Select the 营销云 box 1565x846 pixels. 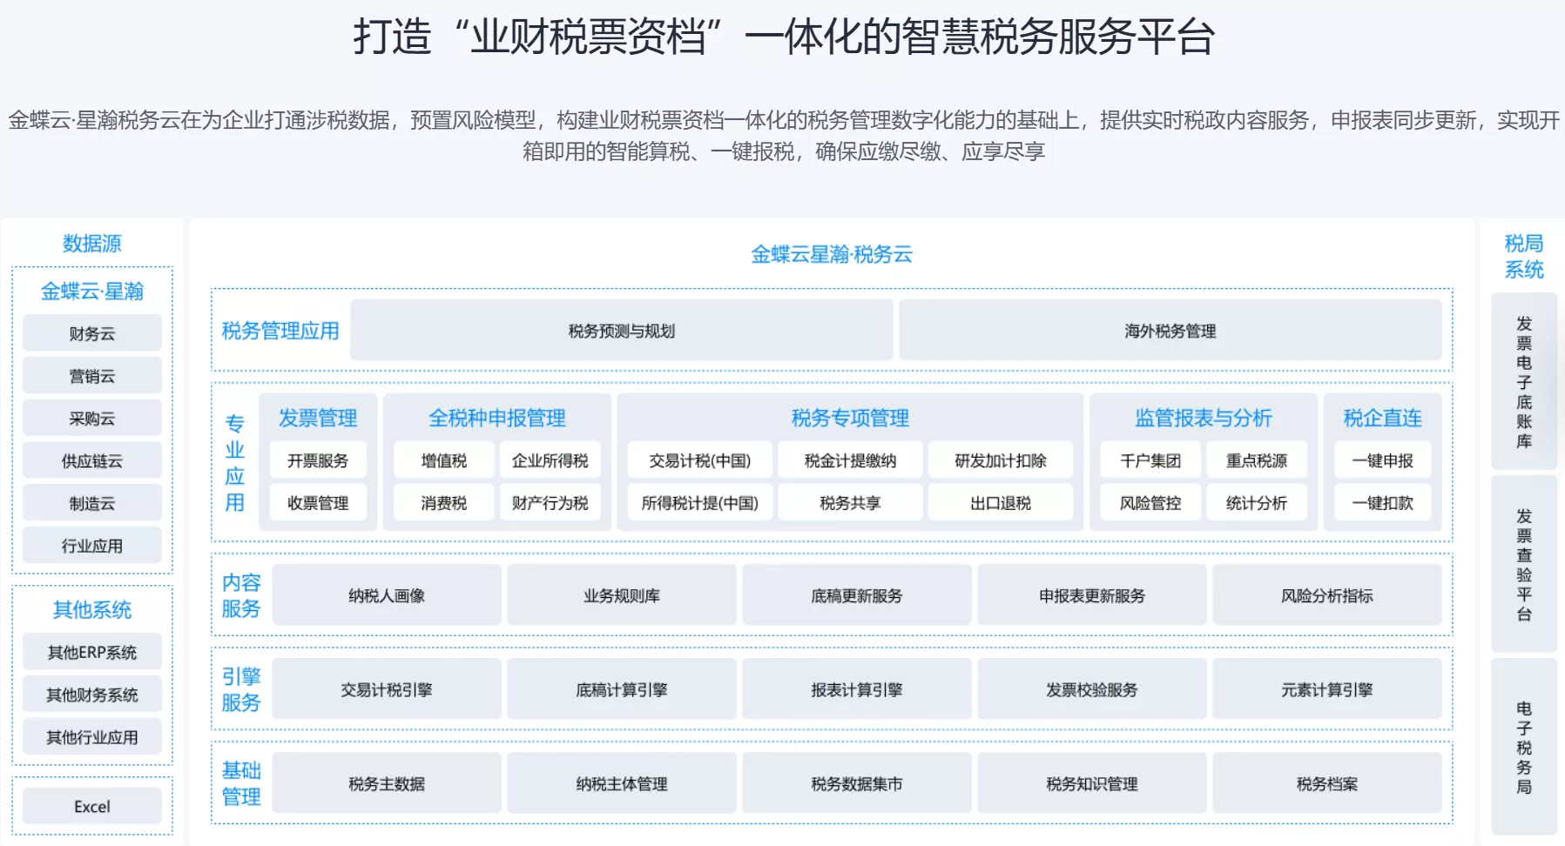[92, 376]
